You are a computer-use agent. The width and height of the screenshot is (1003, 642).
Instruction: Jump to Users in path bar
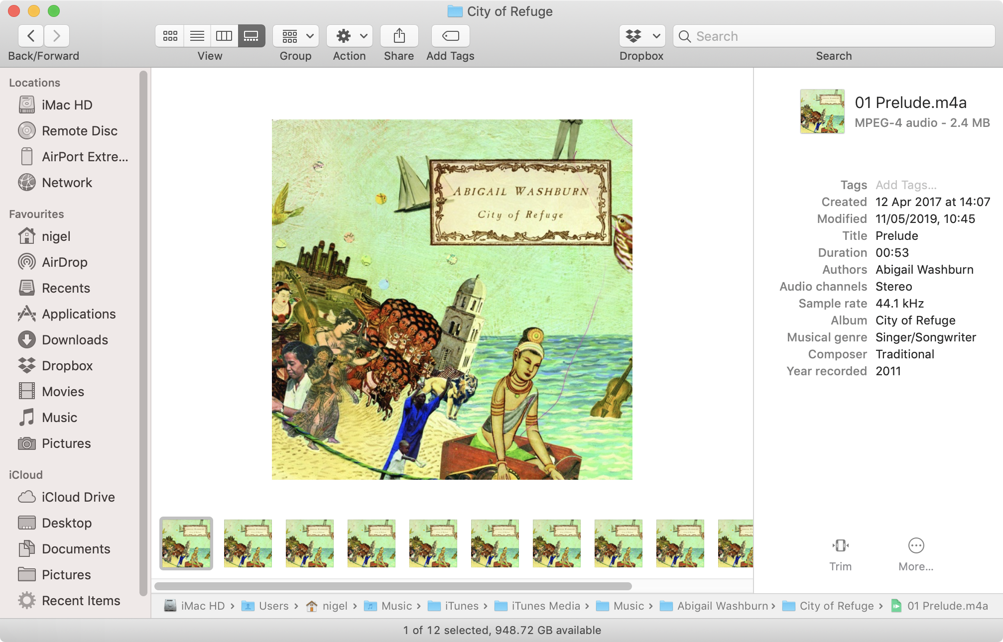265,606
